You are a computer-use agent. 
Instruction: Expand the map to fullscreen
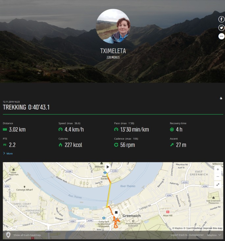[x=218, y=184]
